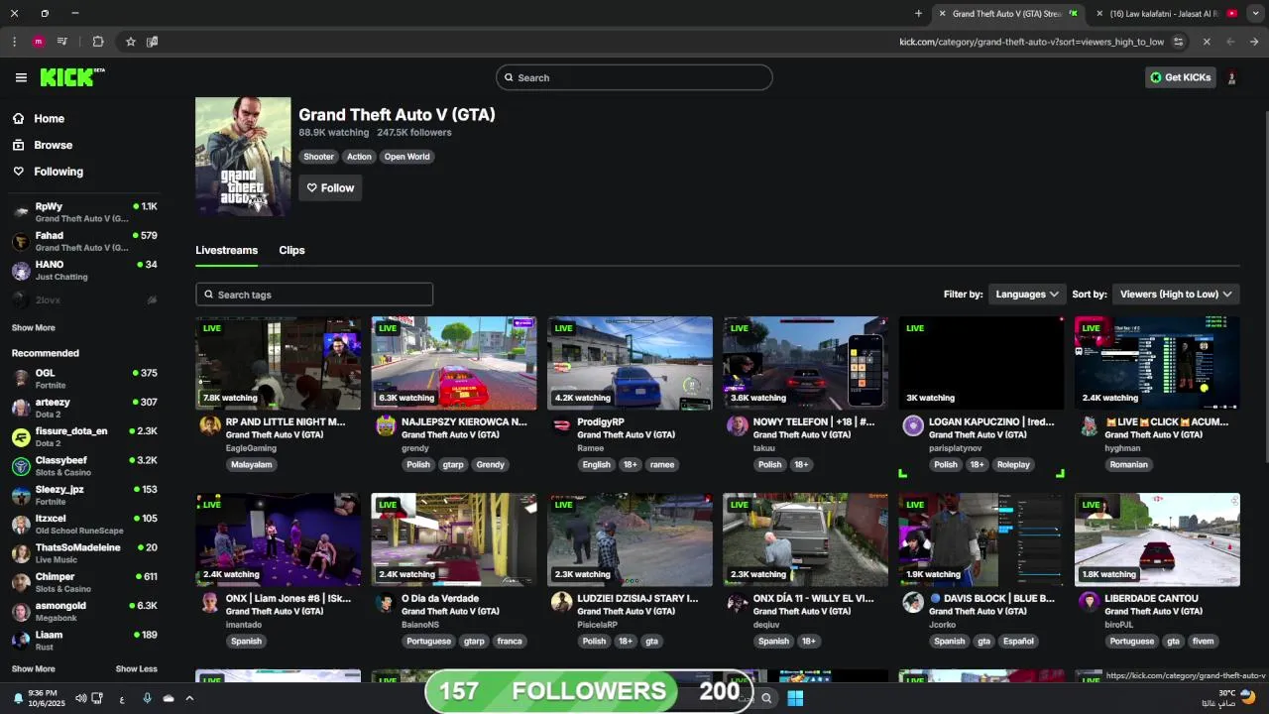Viewport: 1269px width, 714px height.
Task: Open Liaam recommended channel
Action: click(x=84, y=640)
